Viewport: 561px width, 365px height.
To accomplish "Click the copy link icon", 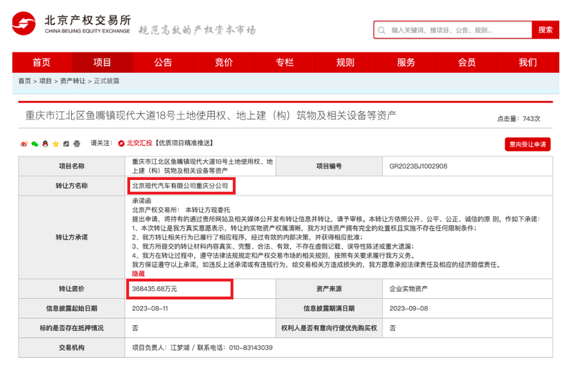I will pos(66,143).
